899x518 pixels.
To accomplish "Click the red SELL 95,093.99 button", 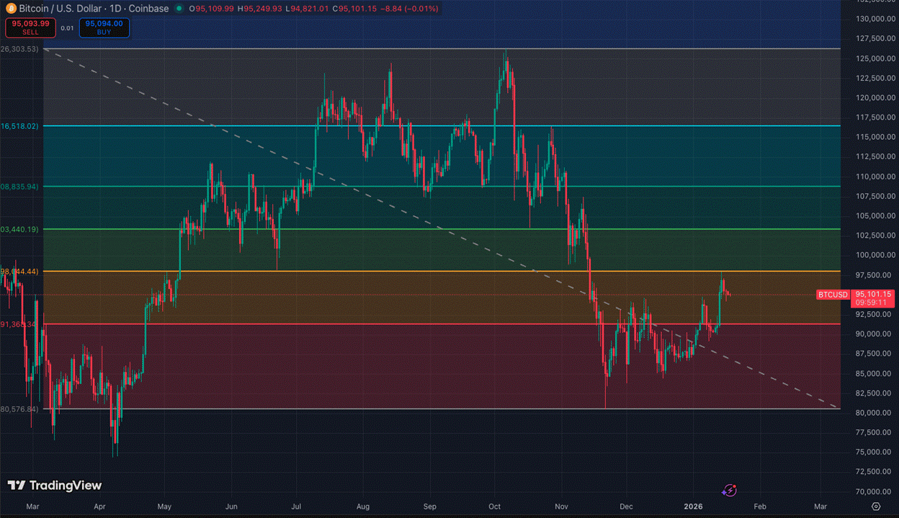I will pos(30,27).
